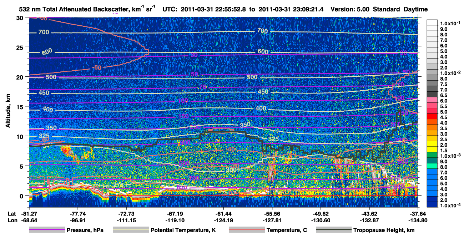Click latitude value '-67.19'
464x238 pixels.
175,213
